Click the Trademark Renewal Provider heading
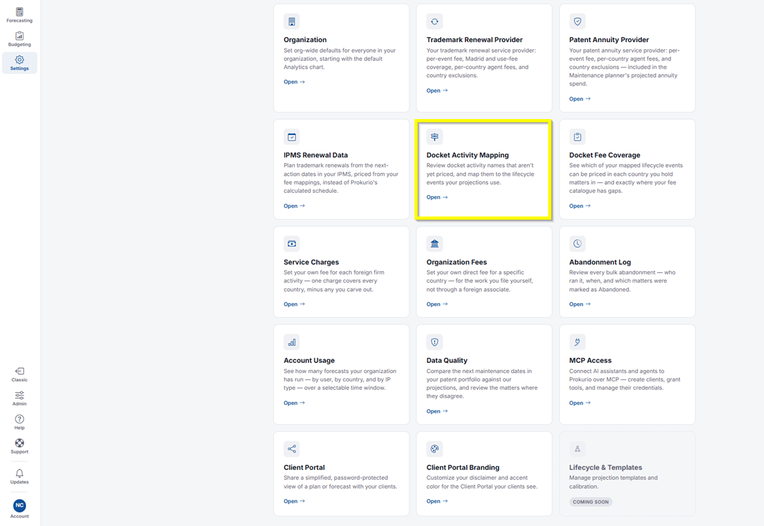 click(x=474, y=39)
